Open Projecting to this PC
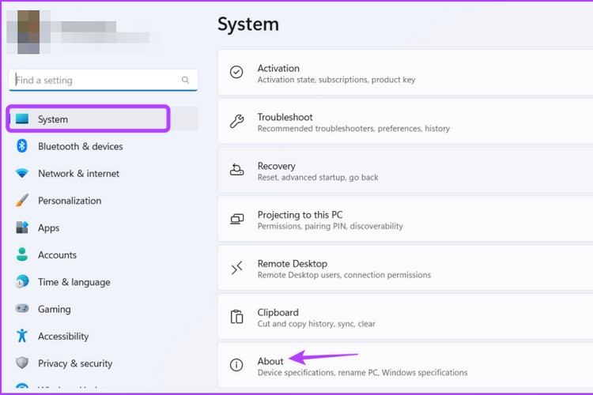Image resolution: width=593 pixels, height=395 pixels. (405, 219)
